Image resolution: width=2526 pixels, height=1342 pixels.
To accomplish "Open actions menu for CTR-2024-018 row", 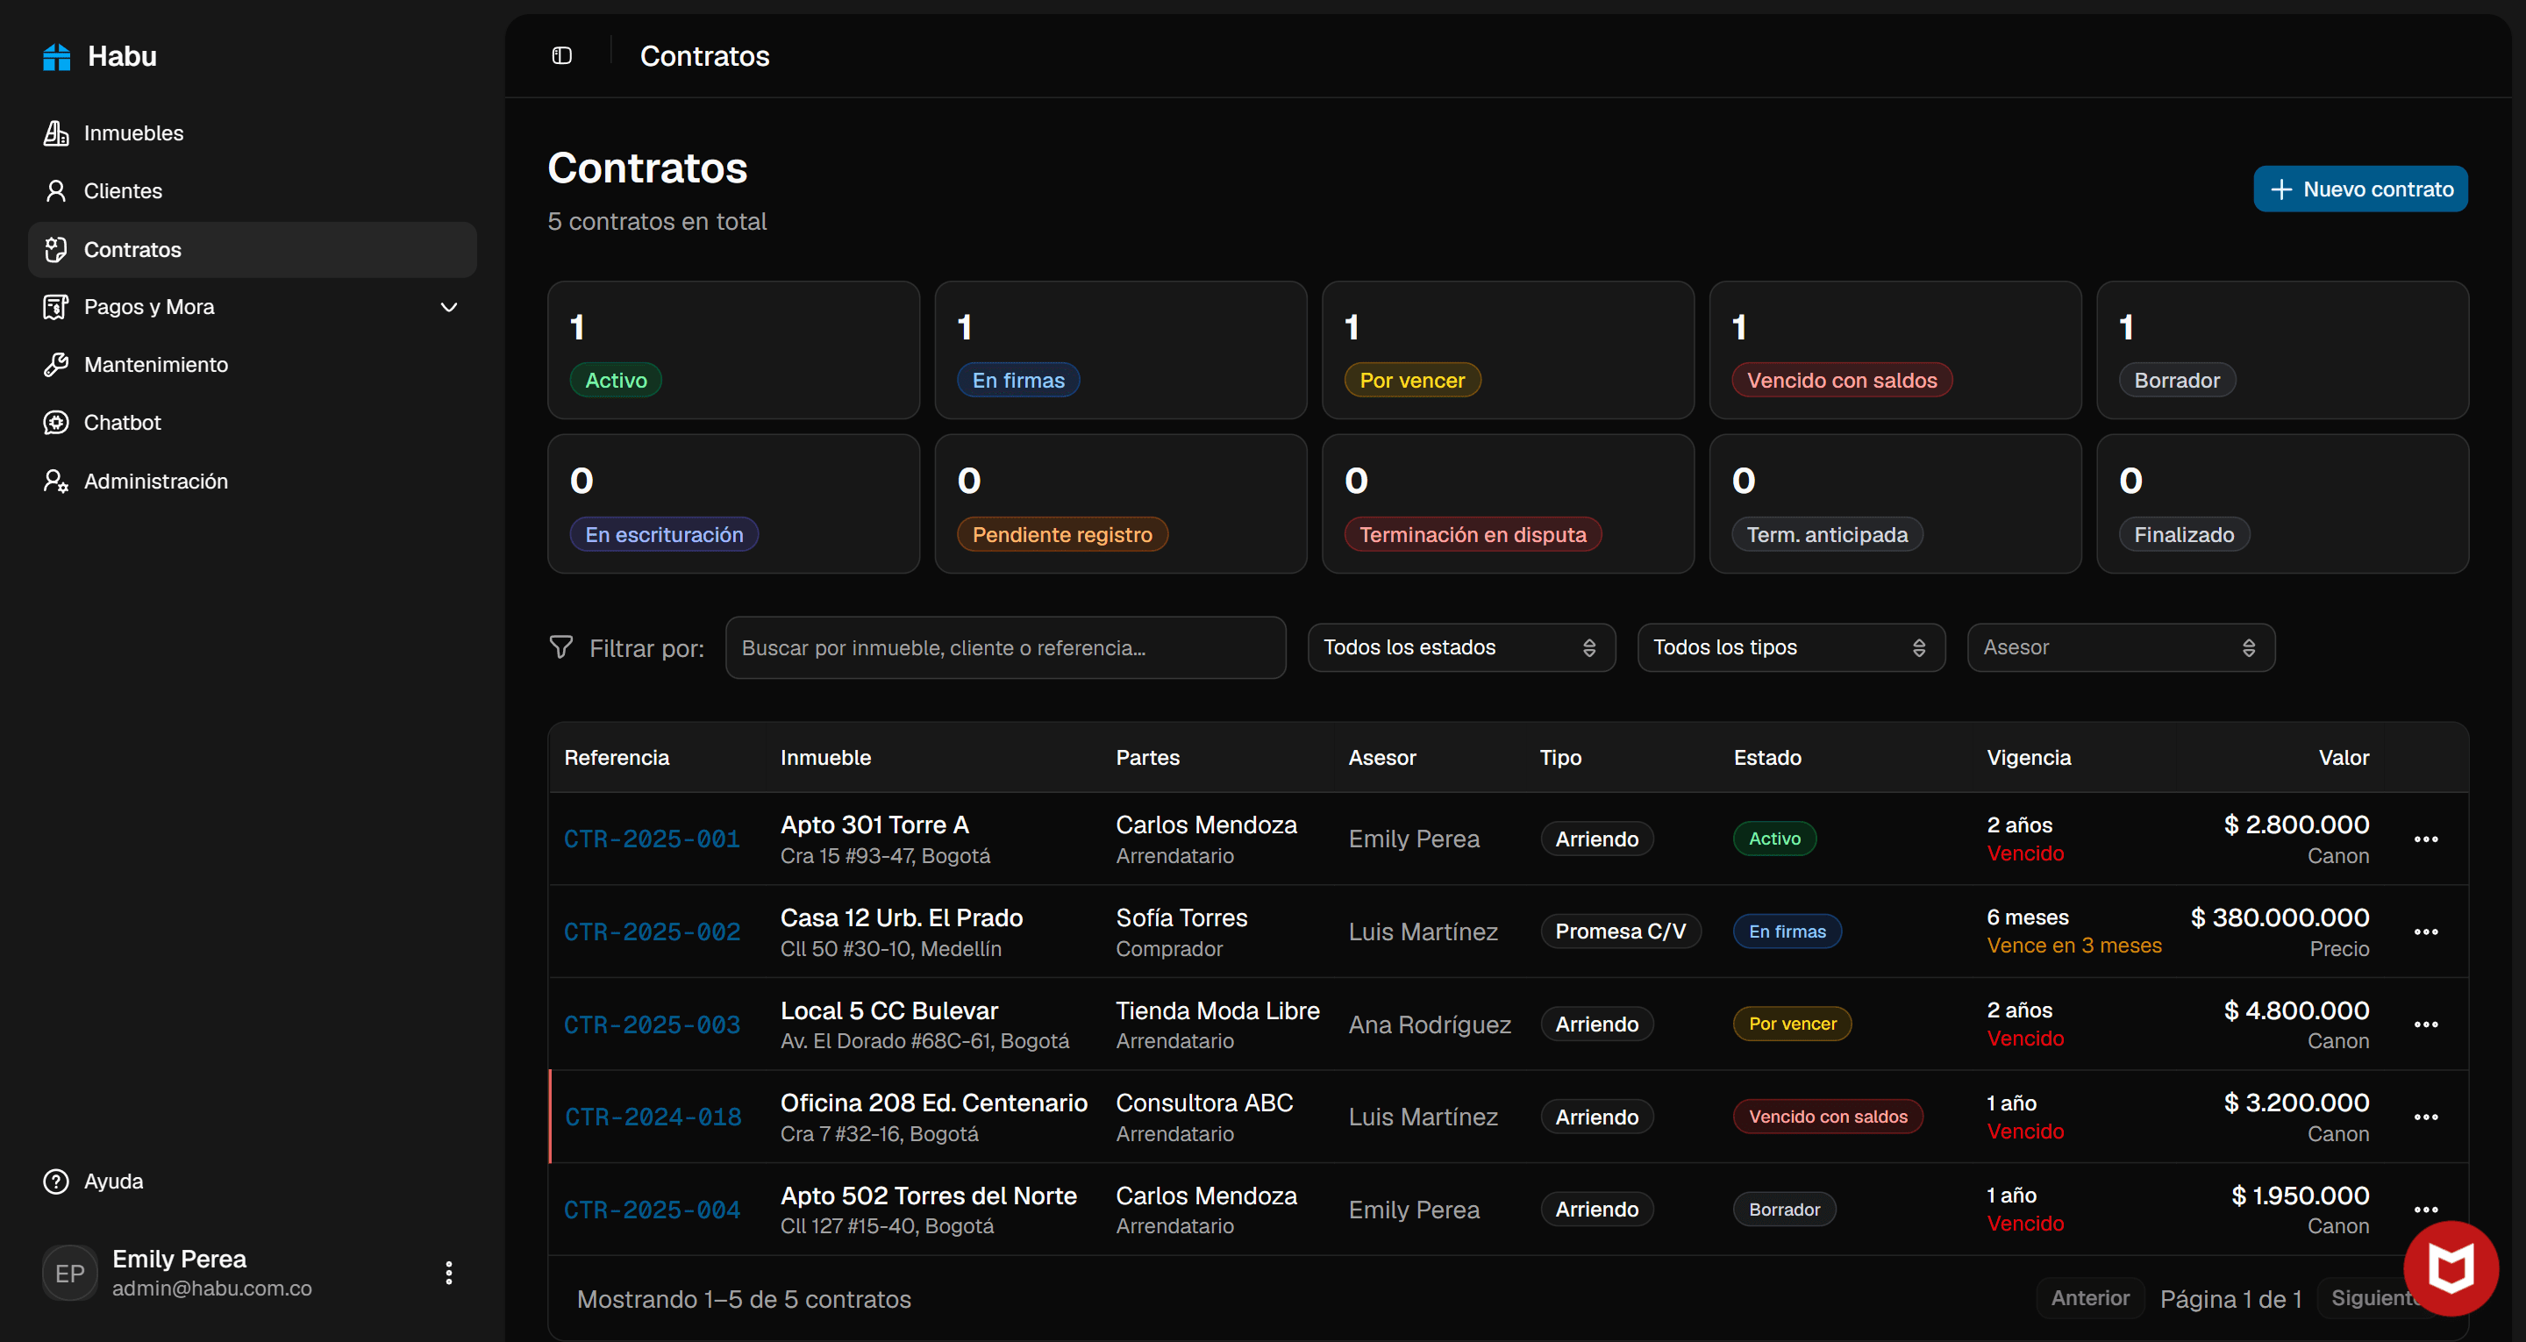I will [x=2426, y=1117].
